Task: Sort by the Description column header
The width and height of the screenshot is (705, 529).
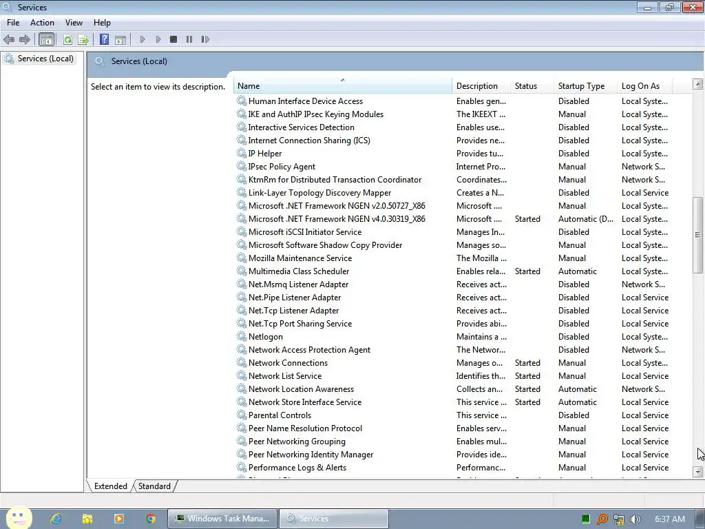Action: pyautogui.click(x=481, y=86)
